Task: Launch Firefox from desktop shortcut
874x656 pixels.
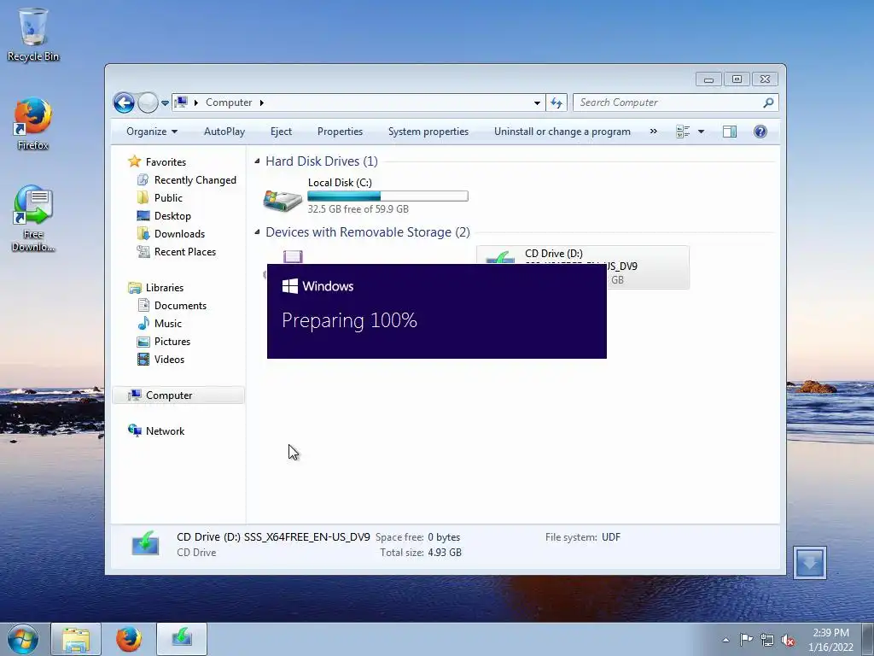Action: tap(33, 124)
